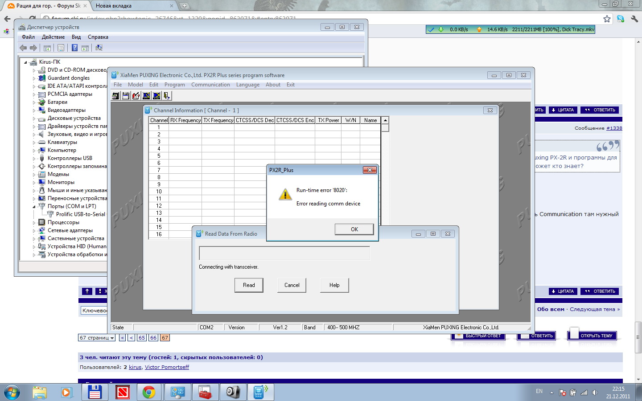Click Следующая тема link
642x401 pixels.
pos(595,309)
